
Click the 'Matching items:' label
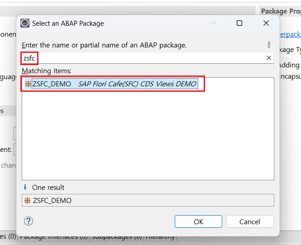click(x=47, y=71)
